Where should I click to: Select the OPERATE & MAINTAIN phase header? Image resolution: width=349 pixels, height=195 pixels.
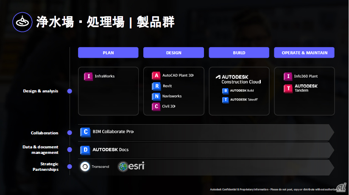point(304,53)
